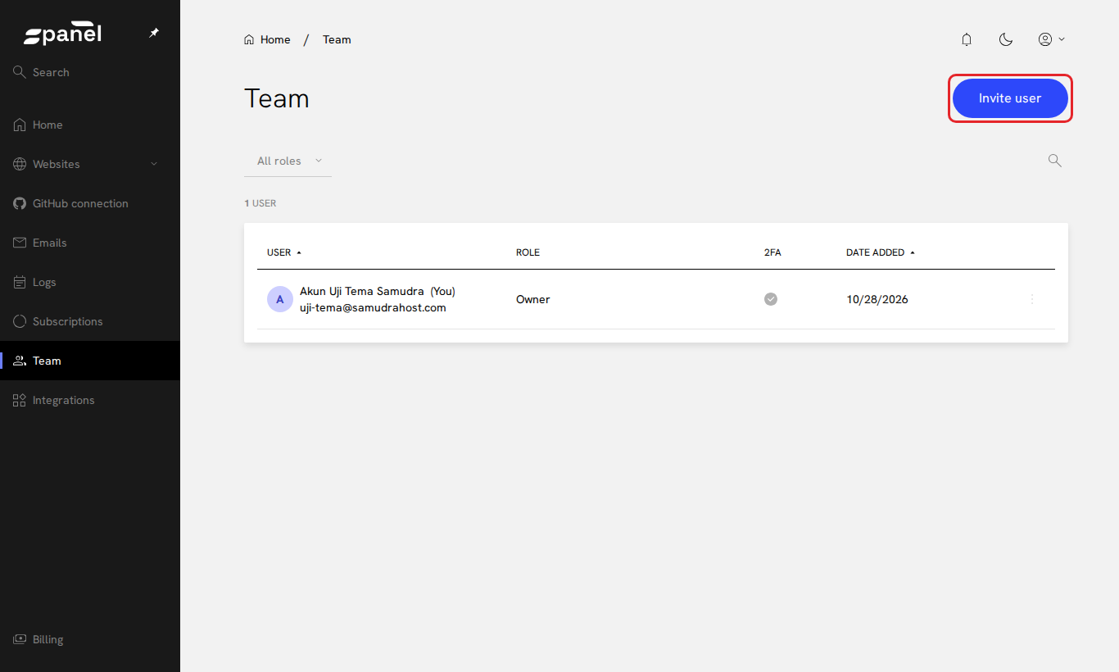This screenshot has width=1119, height=672.
Task: Sort table by USER column
Action: tap(284, 252)
